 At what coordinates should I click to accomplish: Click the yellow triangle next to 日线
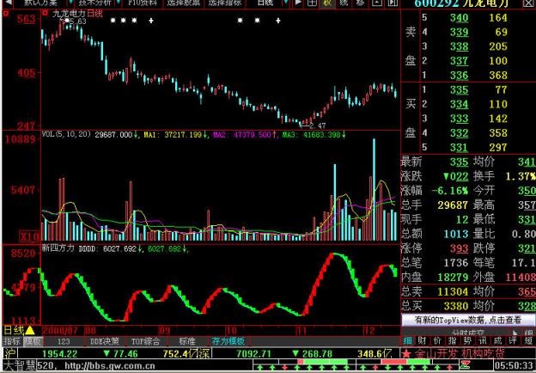(30, 331)
